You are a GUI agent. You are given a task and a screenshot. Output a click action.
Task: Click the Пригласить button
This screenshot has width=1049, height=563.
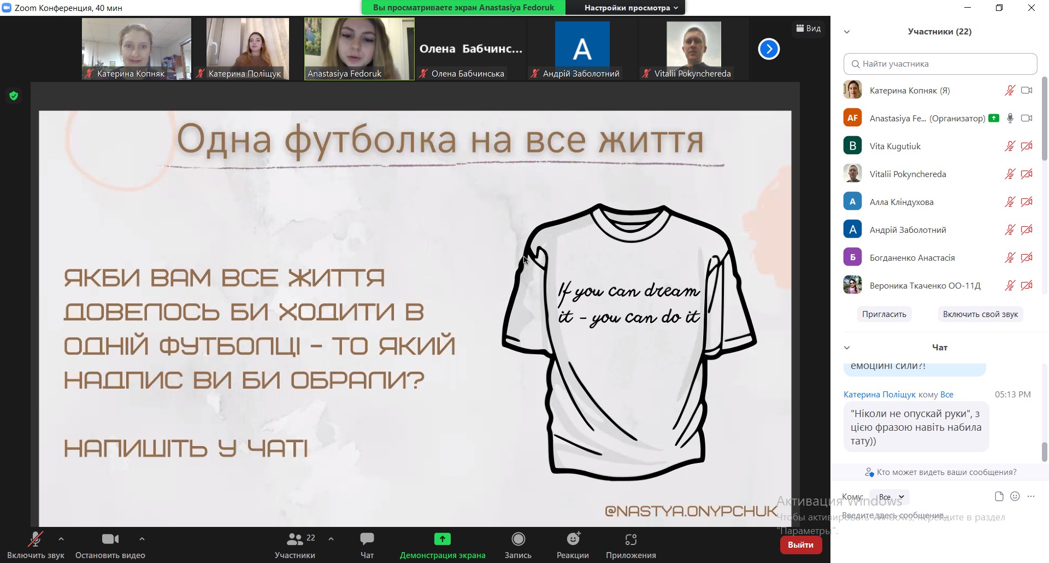click(x=884, y=314)
